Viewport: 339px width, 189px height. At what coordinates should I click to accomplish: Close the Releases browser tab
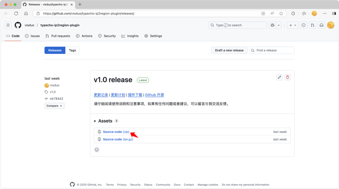(72, 4)
